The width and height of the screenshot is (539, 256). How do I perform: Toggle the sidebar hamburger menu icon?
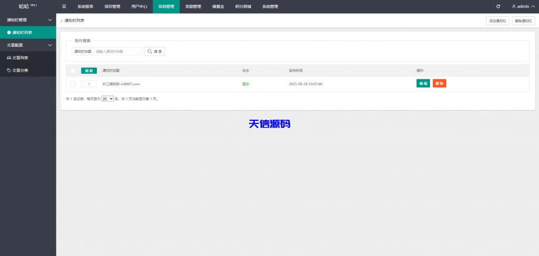tap(64, 6)
